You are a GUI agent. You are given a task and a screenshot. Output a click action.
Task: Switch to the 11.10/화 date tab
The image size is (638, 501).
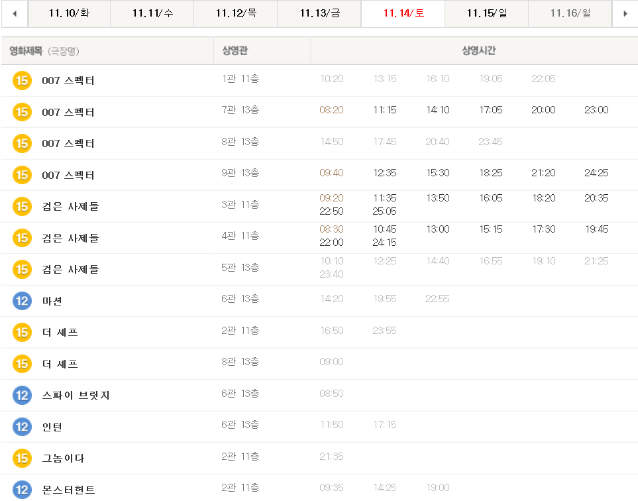click(69, 13)
